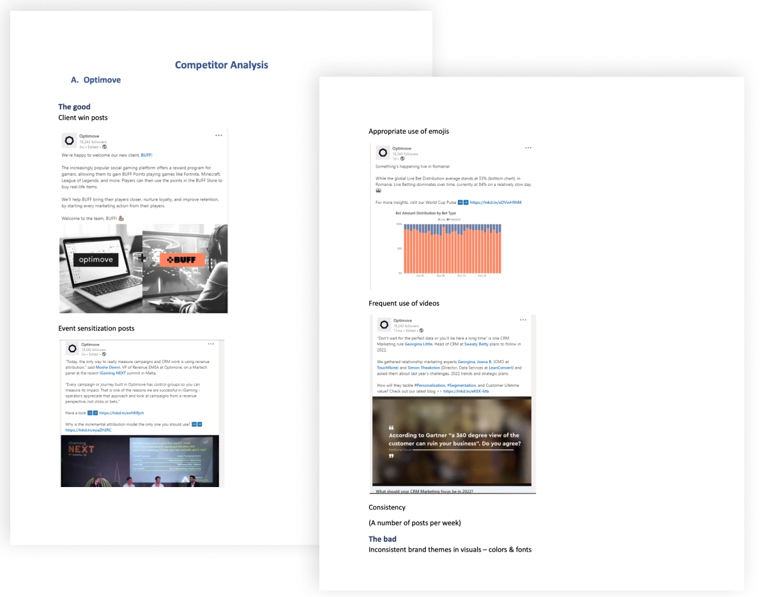The image size is (760, 597).
Task: Click arrow emojis after 'Have a look'
Action: point(93,413)
